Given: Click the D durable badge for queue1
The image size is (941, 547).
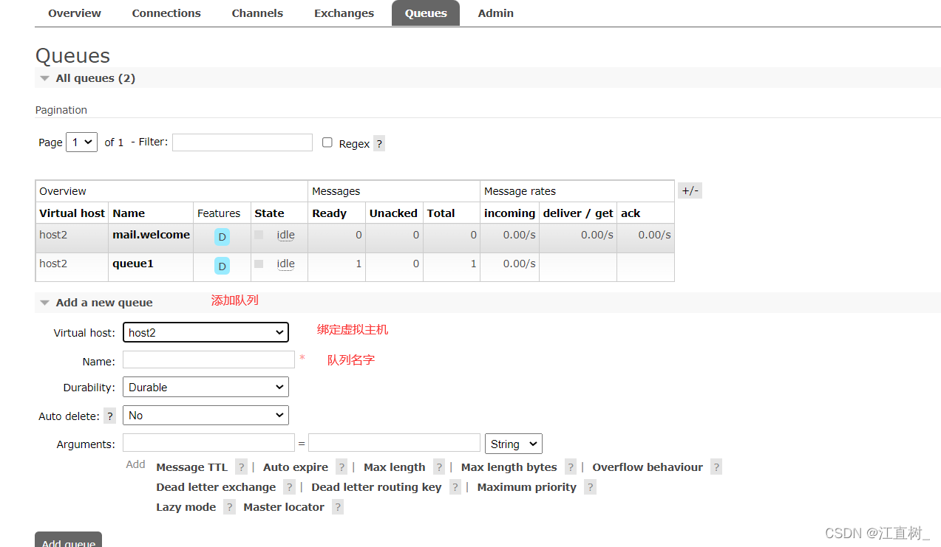Looking at the screenshot, I should coord(222,266).
